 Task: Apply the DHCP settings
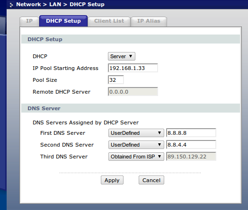click(x=112, y=180)
